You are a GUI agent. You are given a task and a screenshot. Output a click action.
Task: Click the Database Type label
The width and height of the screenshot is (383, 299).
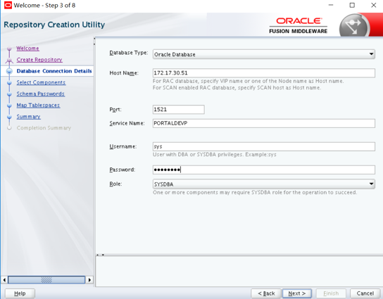pos(128,53)
